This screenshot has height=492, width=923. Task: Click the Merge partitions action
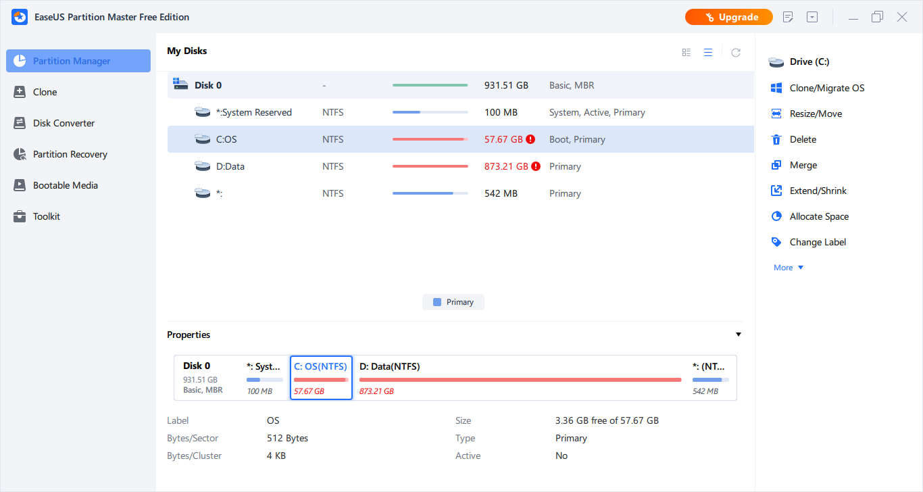pos(803,165)
